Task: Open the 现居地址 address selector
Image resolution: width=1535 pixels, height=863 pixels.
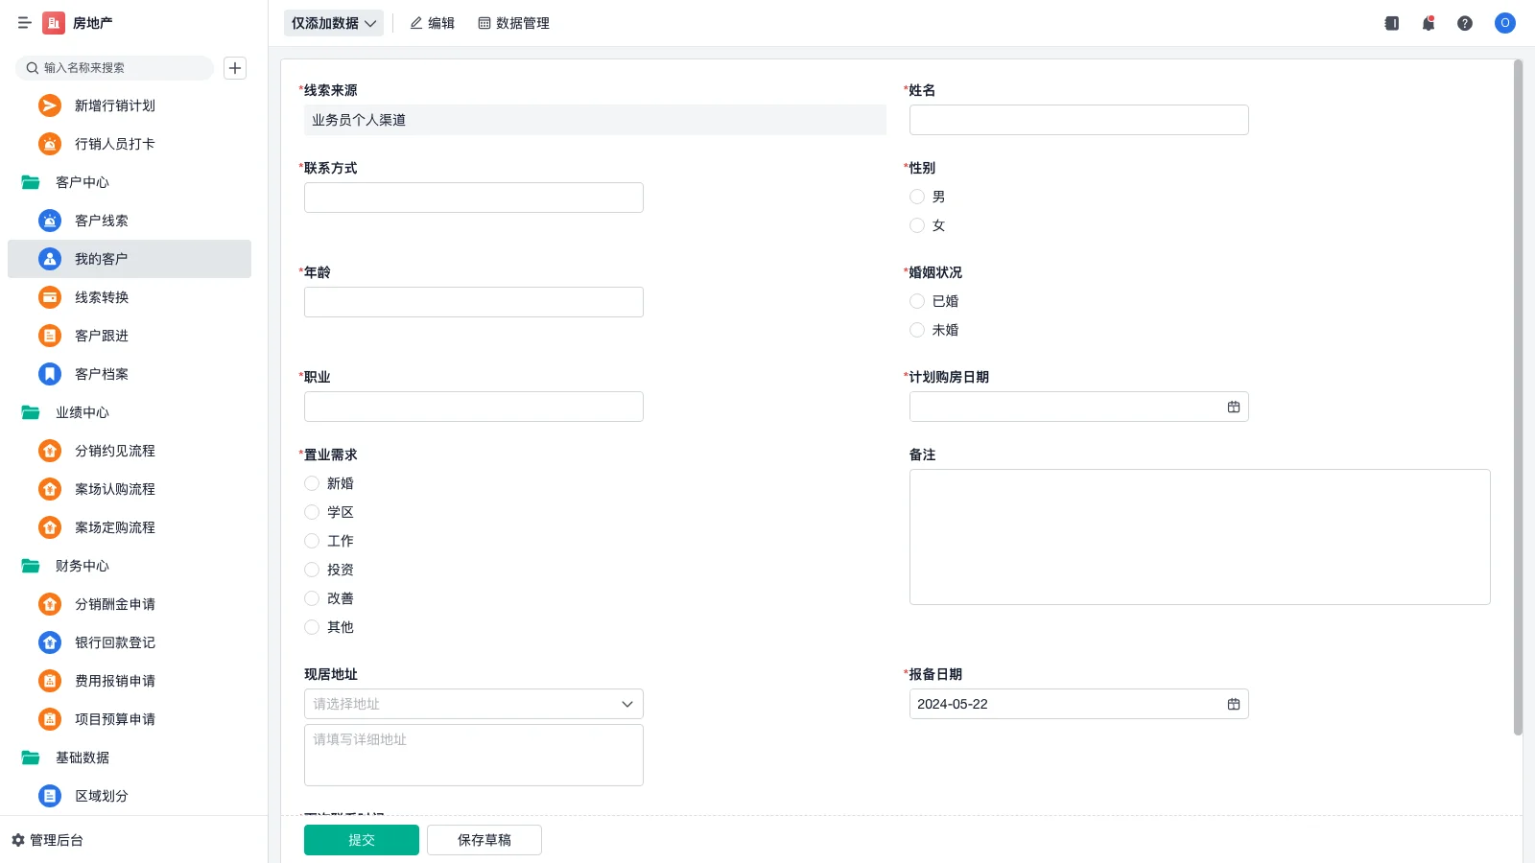Action: click(x=473, y=703)
